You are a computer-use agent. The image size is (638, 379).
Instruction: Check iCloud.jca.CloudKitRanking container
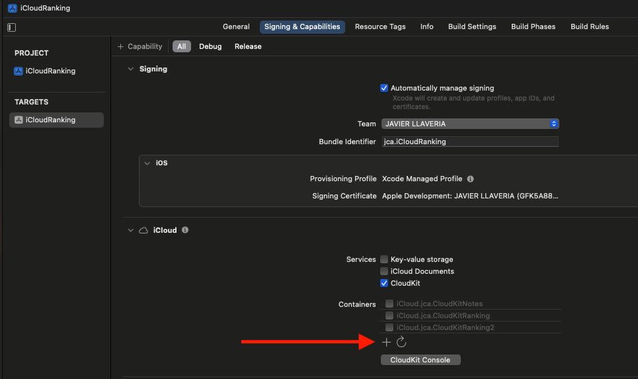(x=389, y=316)
